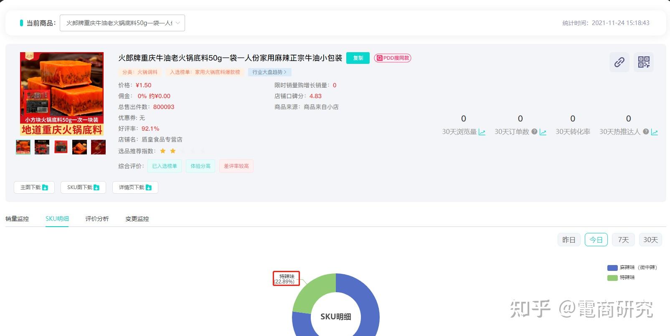Open 30天热推达人 trend chart icon
Screen dimensions: 670x336
tap(654, 132)
